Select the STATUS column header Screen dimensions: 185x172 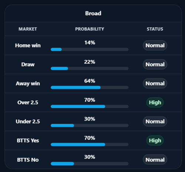[155, 29]
